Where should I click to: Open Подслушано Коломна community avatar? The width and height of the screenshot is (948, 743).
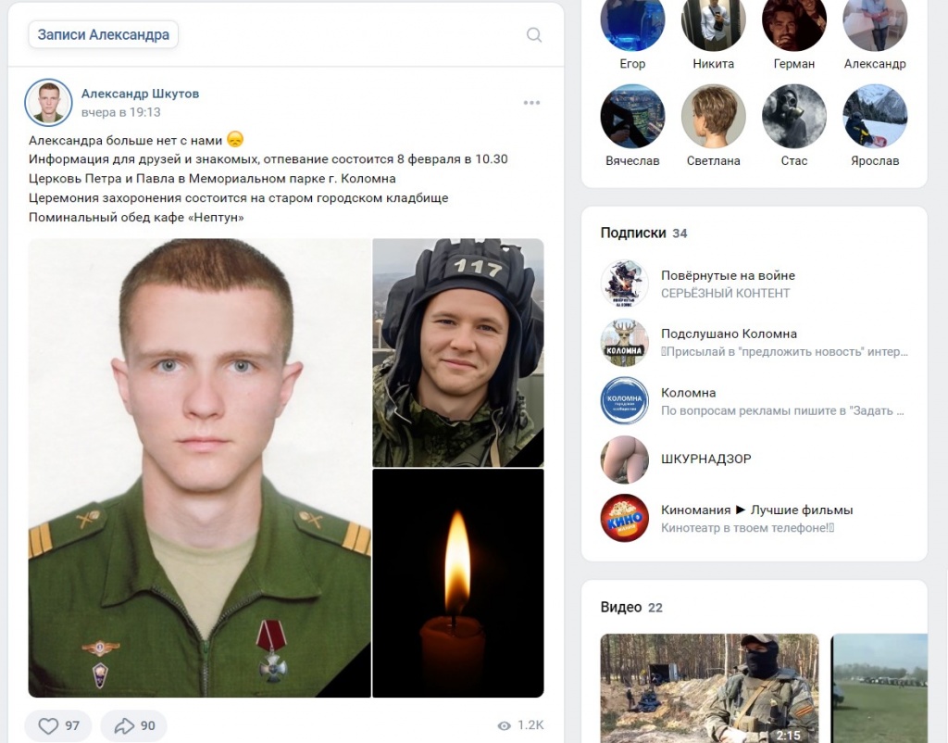point(625,343)
